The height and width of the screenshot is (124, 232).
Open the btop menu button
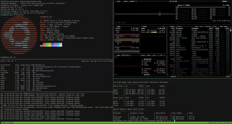[125, 1]
